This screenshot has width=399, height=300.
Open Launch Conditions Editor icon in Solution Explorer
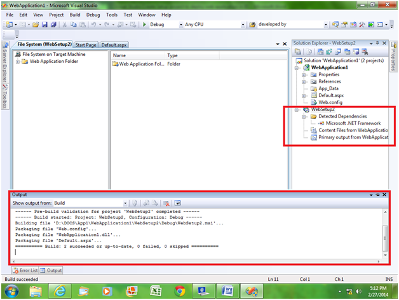pos(365,52)
